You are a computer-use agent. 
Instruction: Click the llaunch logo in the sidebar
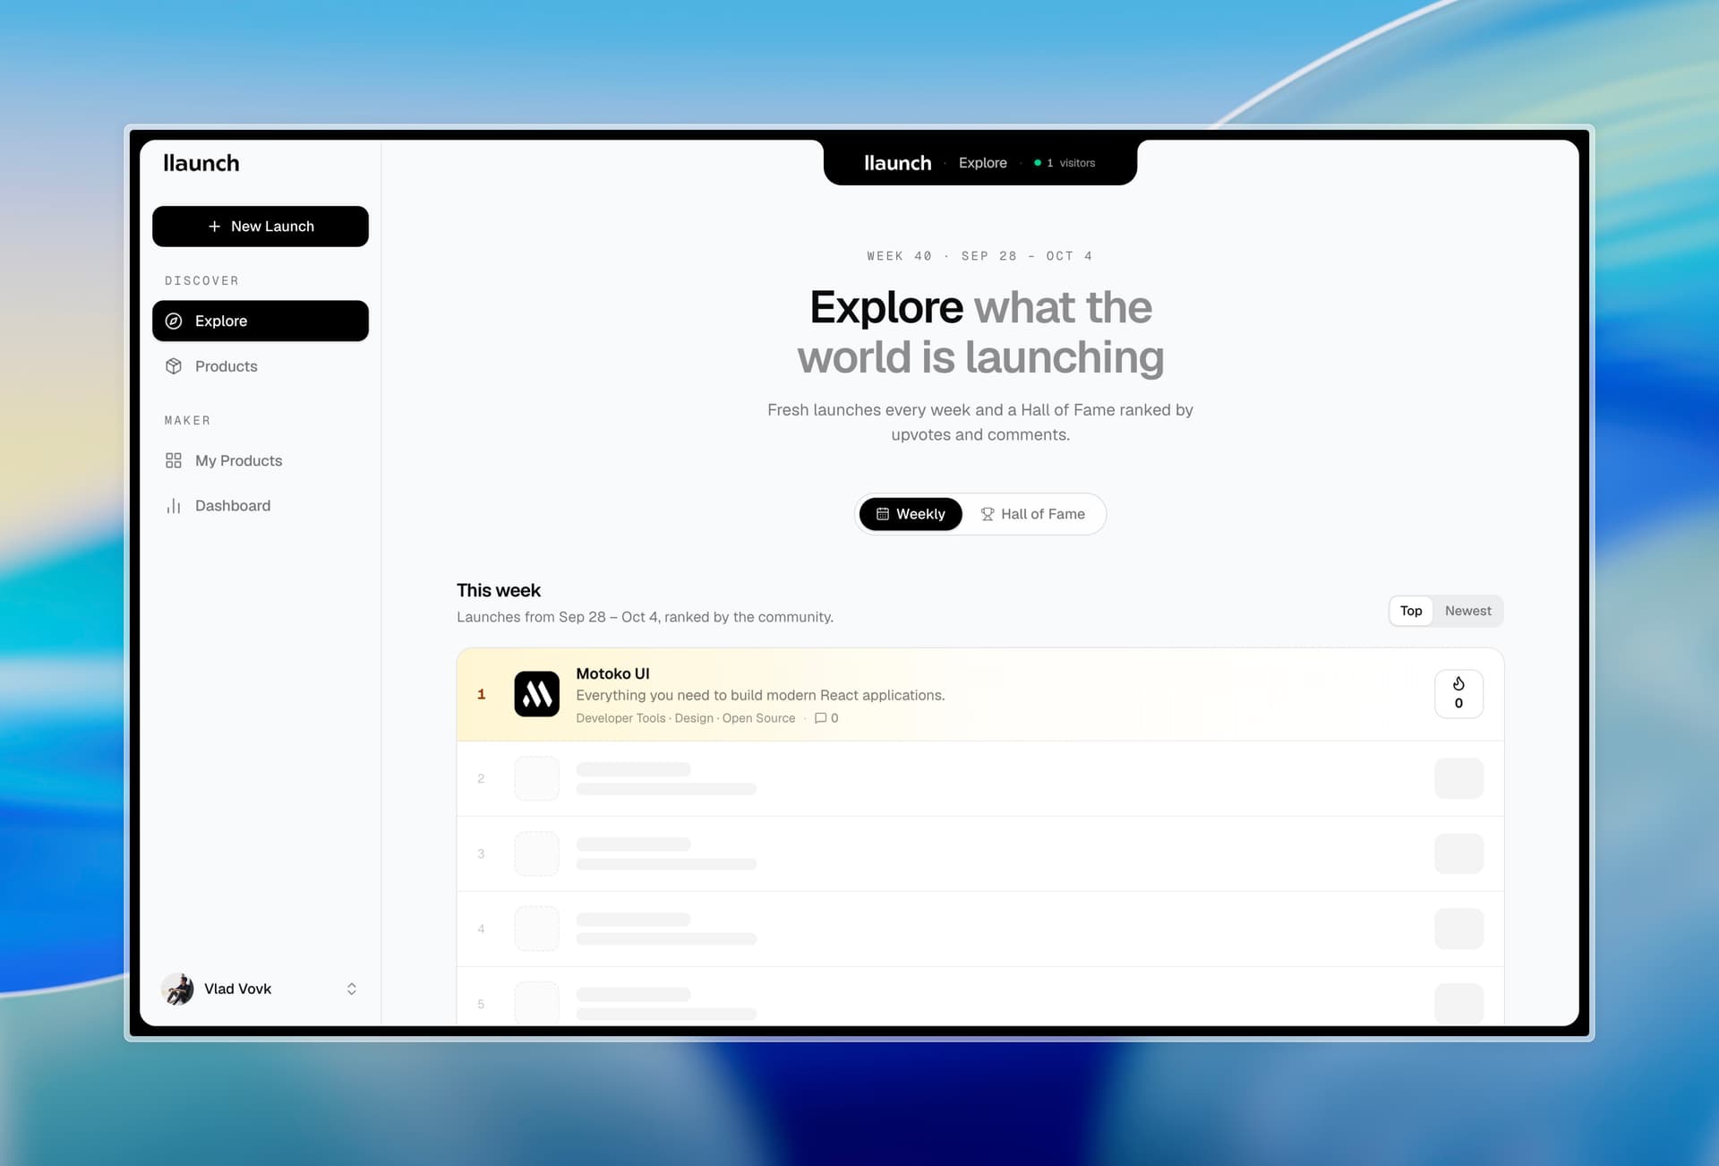point(201,163)
